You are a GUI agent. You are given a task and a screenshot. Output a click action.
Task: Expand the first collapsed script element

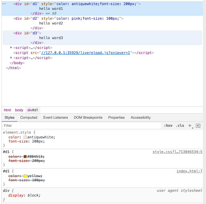coord(11,48)
